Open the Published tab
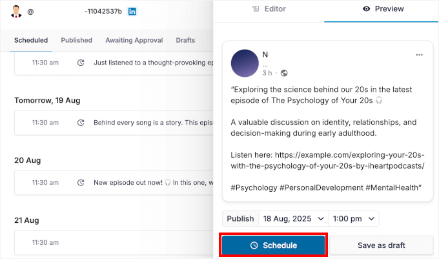The width and height of the screenshot is (439, 259). click(76, 40)
